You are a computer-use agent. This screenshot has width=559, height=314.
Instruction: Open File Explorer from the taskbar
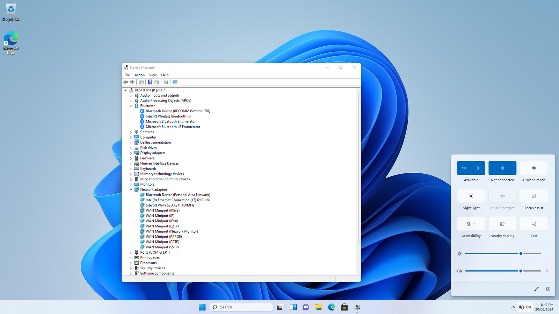(x=319, y=307)
